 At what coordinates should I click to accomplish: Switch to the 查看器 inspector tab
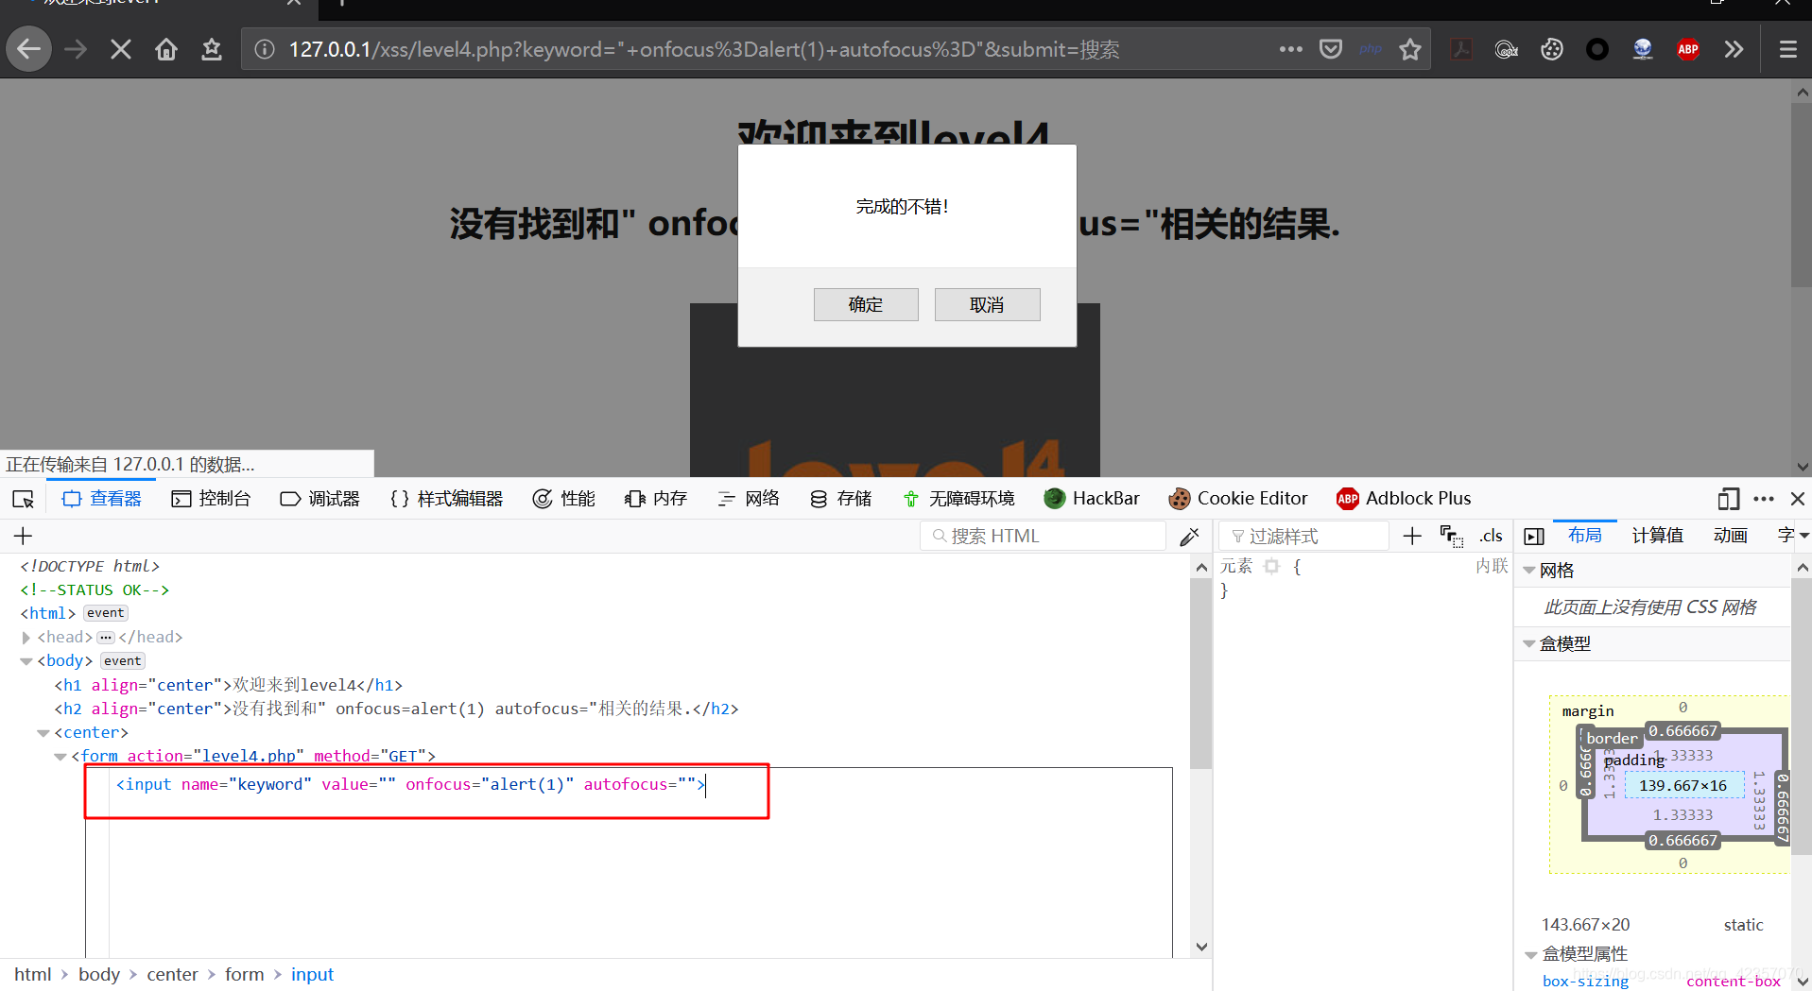[101, 499]
